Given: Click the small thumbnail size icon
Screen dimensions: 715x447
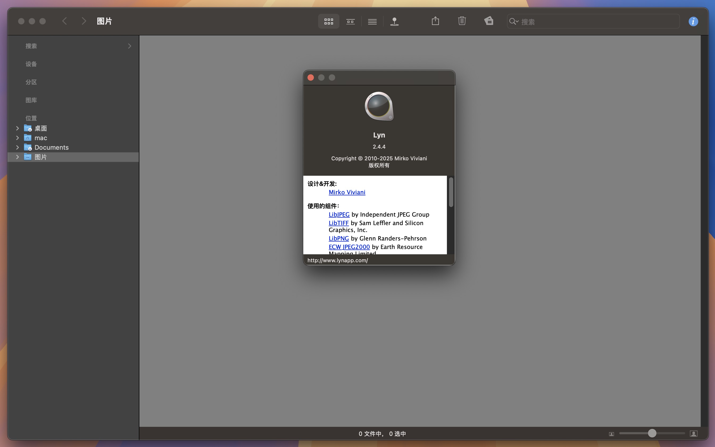Looking at the screenshot, I should click(x=611, y=434).
